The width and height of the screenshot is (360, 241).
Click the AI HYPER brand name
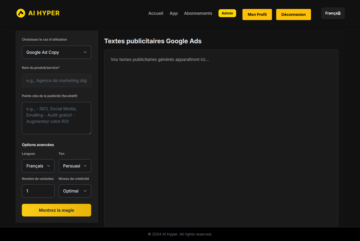(x=44, y=13)
